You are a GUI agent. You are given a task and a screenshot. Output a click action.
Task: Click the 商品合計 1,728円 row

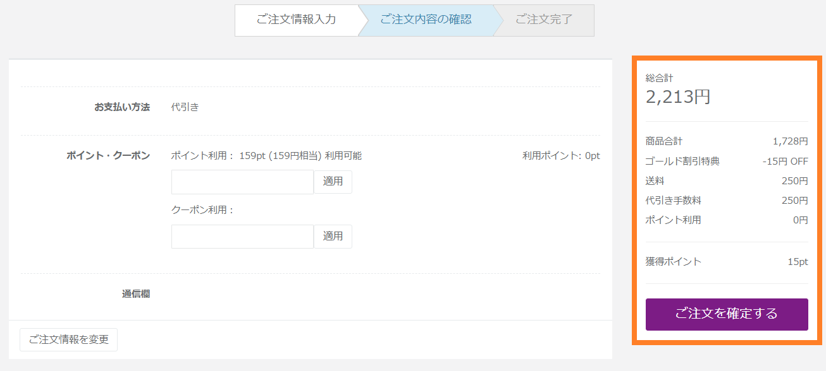[x=727, y=141]
